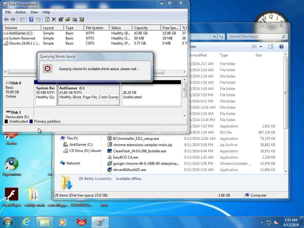Sort by the Volume column header

click(x=22, y=28)
